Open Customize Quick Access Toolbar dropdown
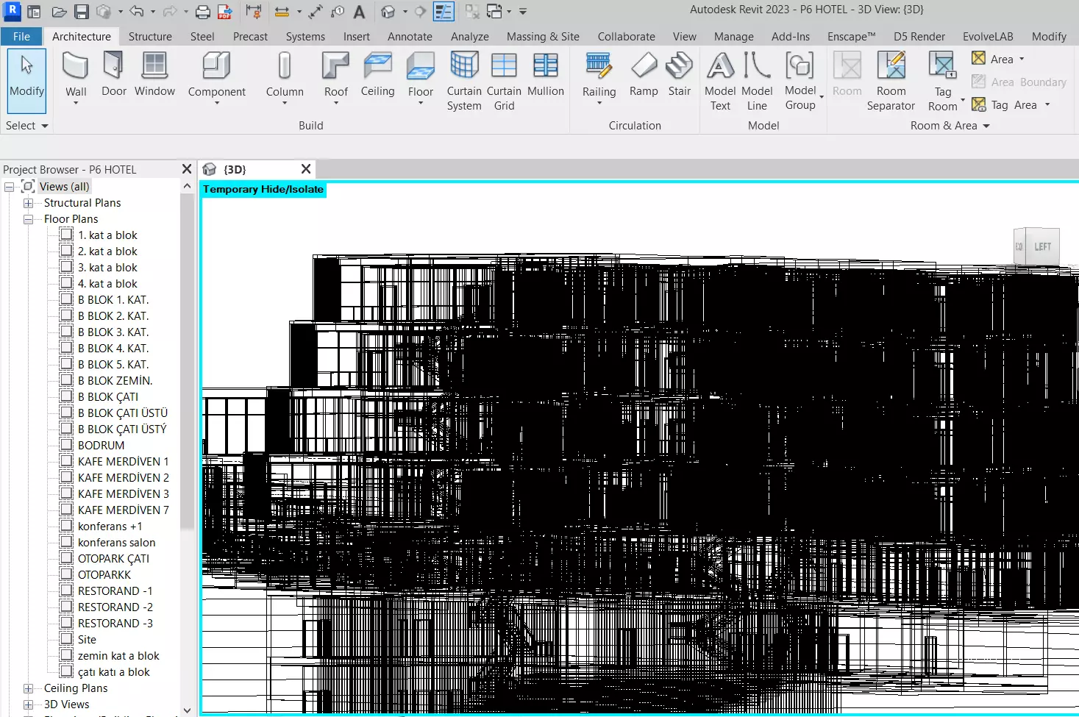The width and height of the screenshot is (1079, 717). click(x=523, y=12)
